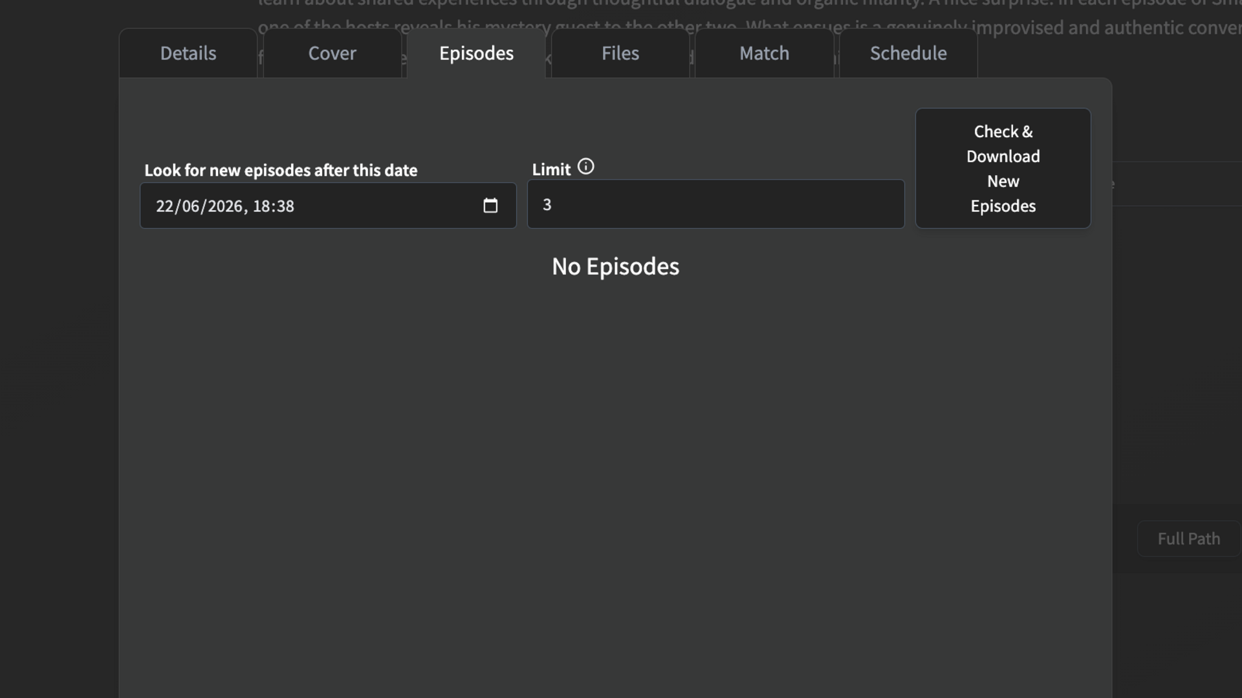
Task: Open the calendar date picker icon
Action: [490, 206]
